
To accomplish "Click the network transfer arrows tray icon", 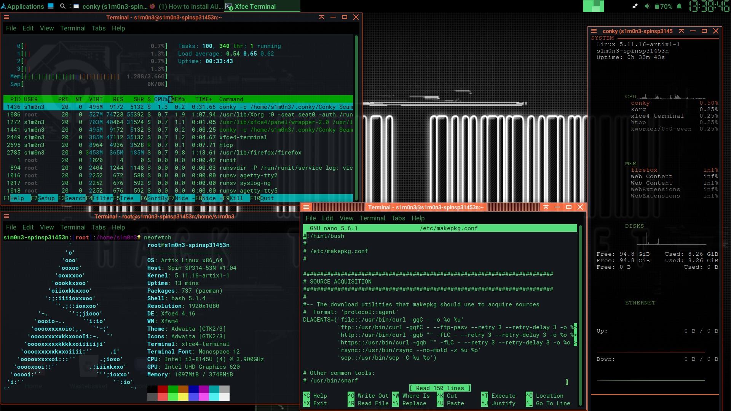I will point(635,6).
